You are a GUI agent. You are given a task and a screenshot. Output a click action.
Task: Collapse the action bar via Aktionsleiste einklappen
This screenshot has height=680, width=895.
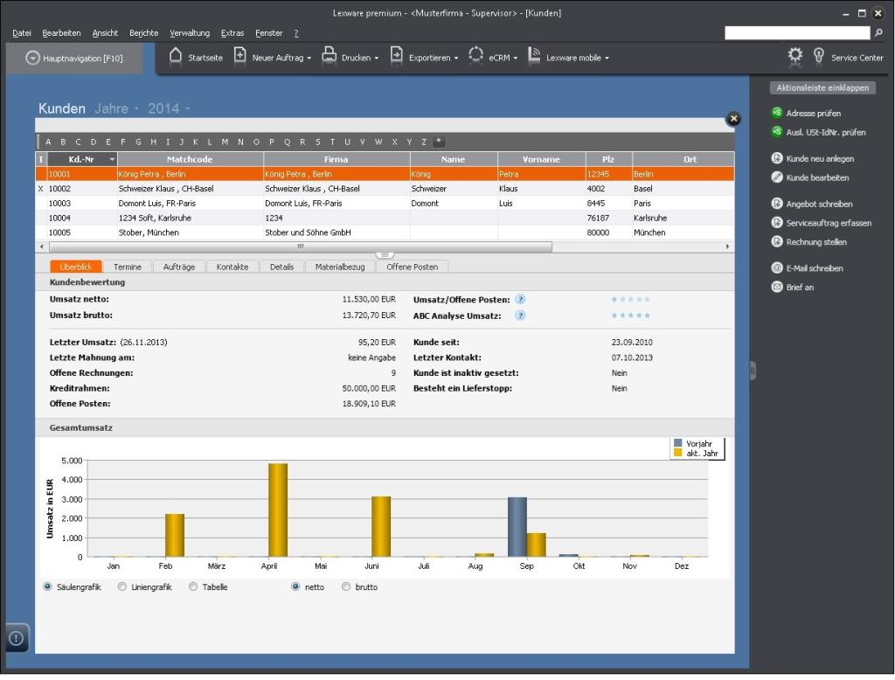click(x=822, y=87)
